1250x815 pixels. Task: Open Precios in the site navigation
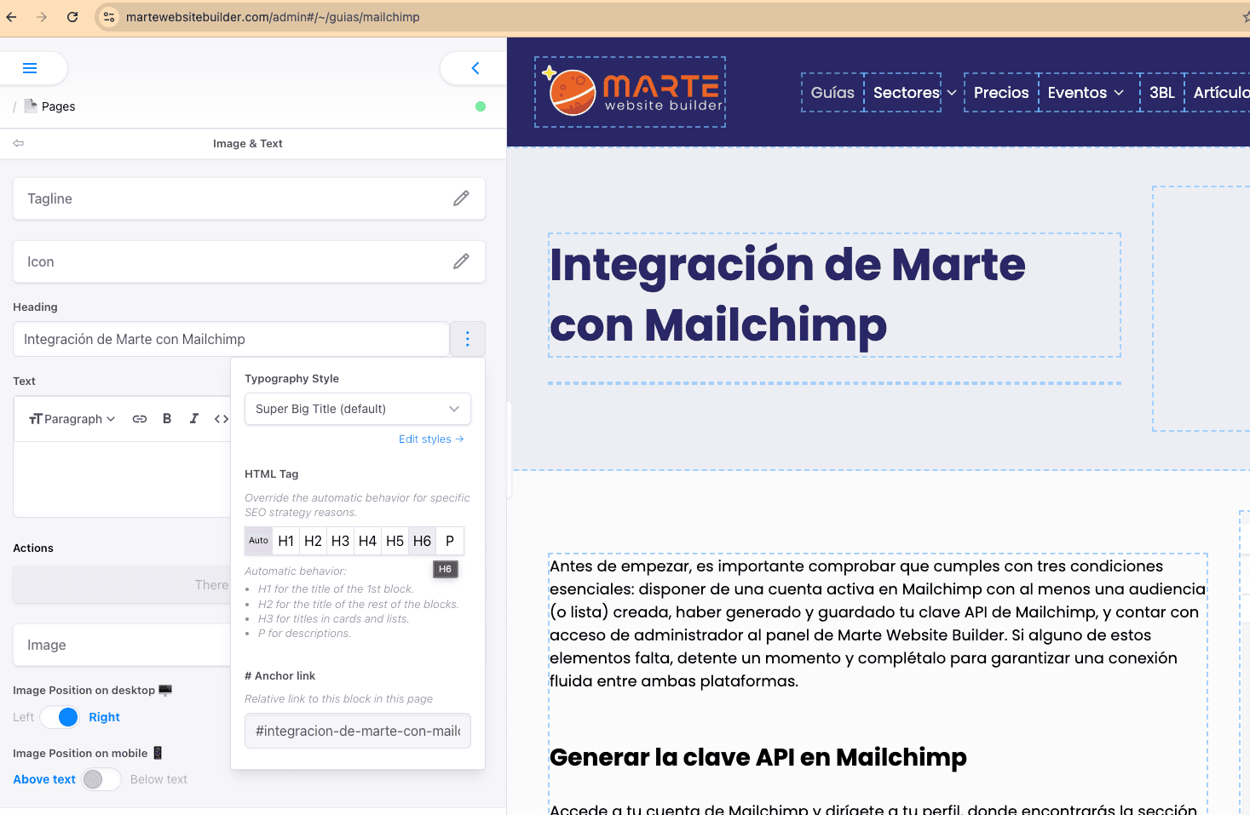[x=1001, y=93]
